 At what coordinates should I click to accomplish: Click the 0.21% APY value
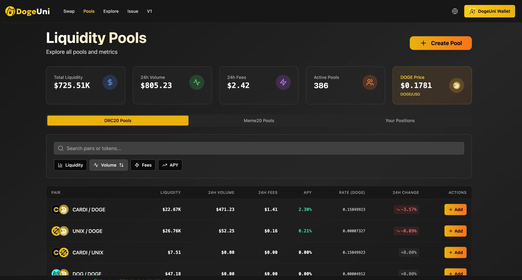pos(305,231)
